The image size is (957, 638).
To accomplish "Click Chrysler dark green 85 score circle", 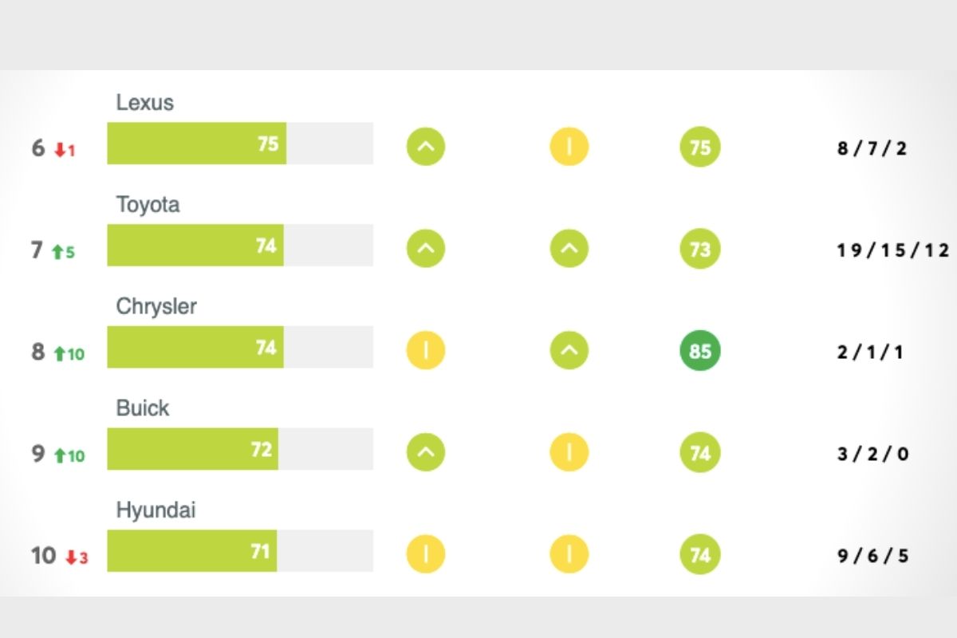I will (x=700, y=351).
